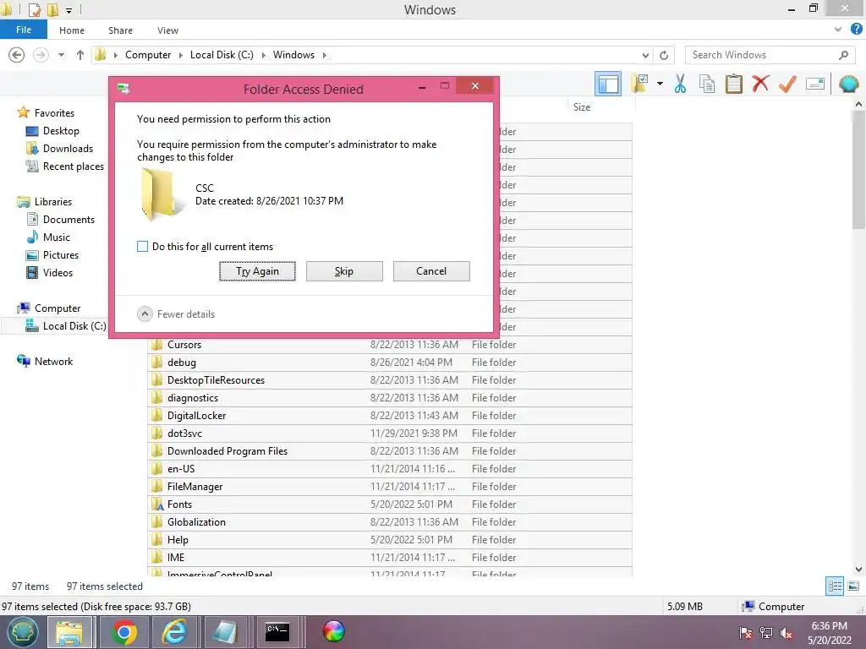
Task: Click the colorful wheel icon on taskbar
Action: pos(333,631)
